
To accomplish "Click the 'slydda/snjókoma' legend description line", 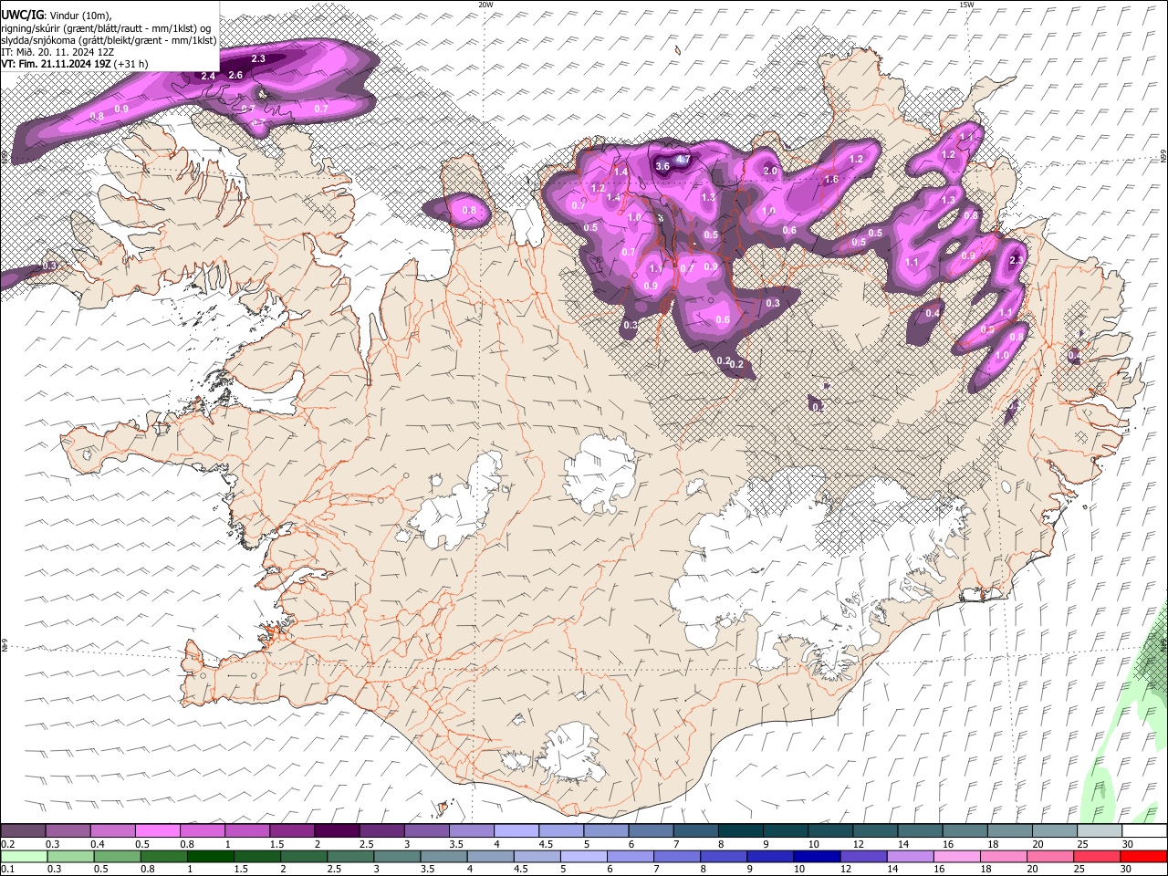I will [x=109, y=40].
